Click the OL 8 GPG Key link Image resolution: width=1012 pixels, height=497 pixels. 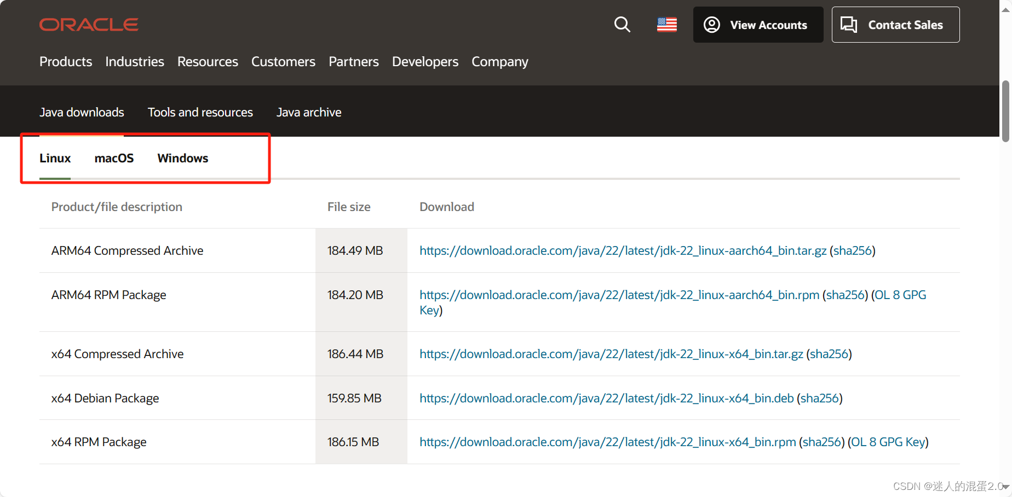(888, 442)
